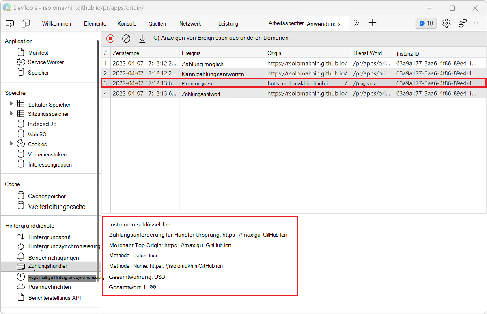
Task: Open the Konsole tab
Action: tap(126, 23)
